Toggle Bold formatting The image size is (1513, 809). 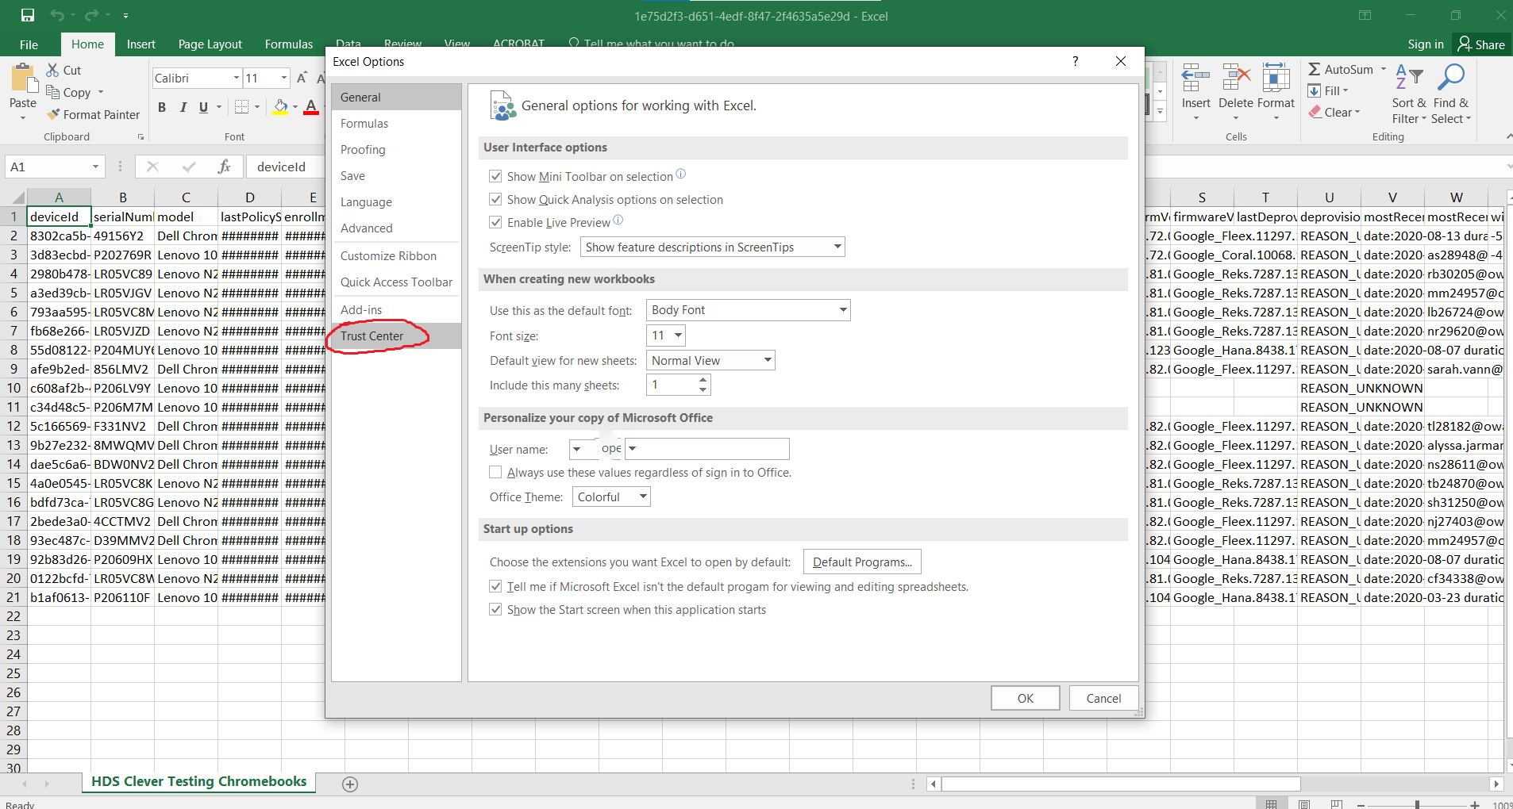[162, 107]
